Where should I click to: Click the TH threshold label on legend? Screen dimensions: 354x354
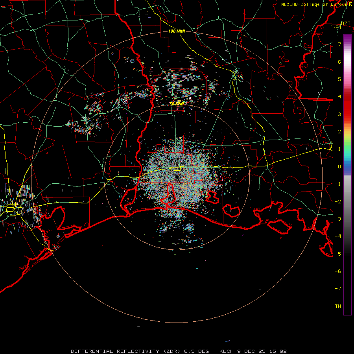(338, 306)
